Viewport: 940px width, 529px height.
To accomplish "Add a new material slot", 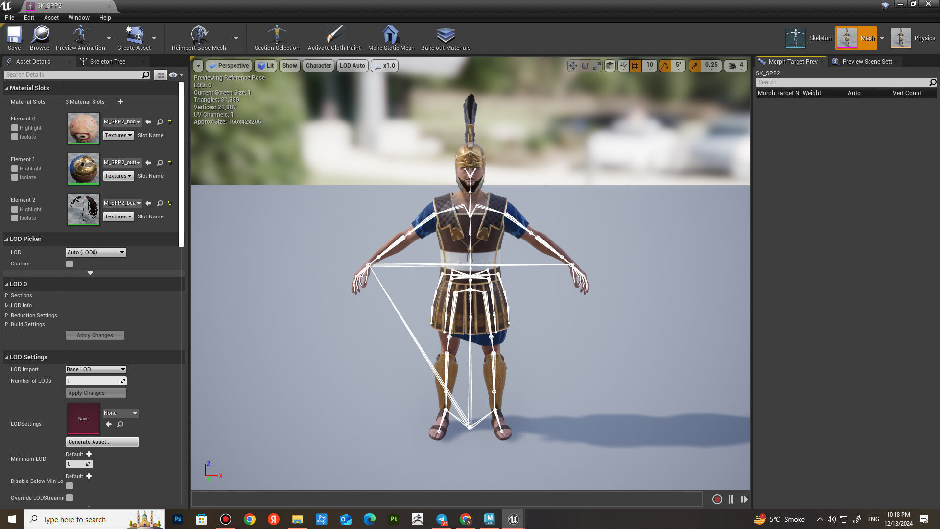I will point(120,102).
